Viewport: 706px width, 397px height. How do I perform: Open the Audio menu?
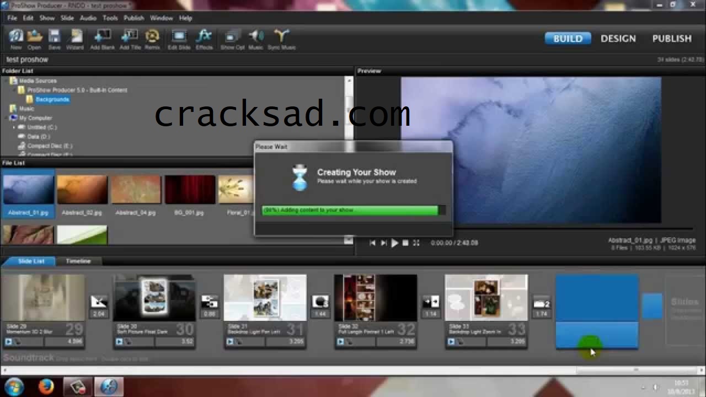click(88, 18)
